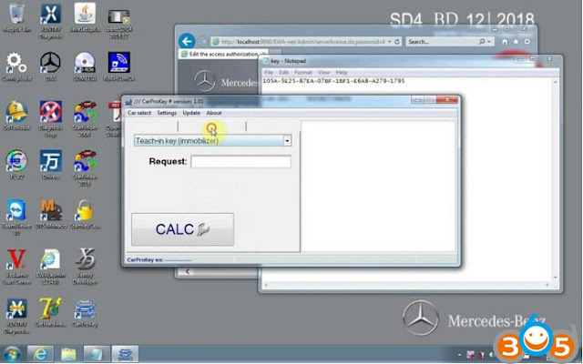Click Notepad's vertical scrollbar up arrow
This screenshot has height=364, width=583.
(x=555, y=81)
